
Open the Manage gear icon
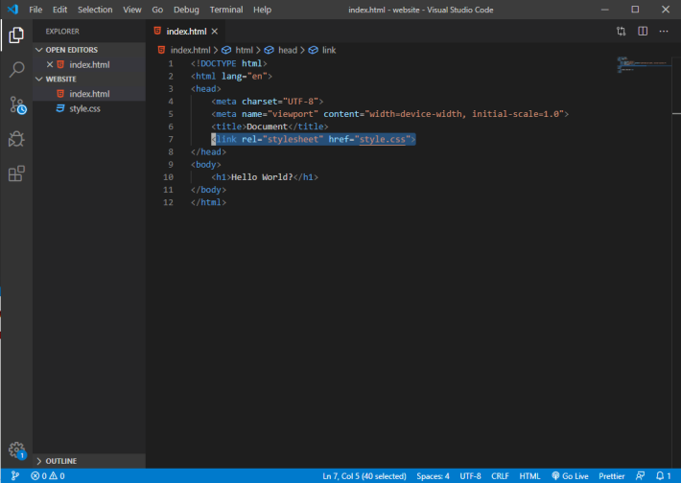click(17, 450)
